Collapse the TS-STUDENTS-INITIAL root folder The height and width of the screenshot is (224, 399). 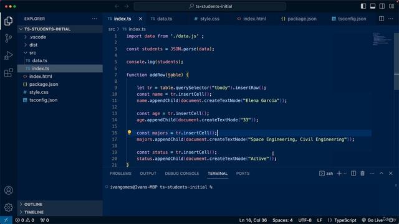point(60,29)
